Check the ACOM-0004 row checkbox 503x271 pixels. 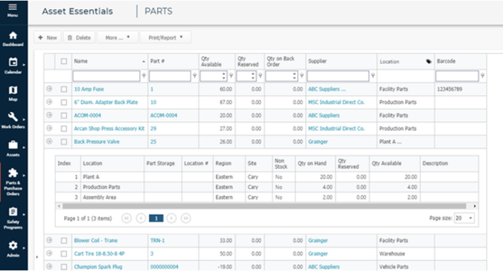click(x=64, y=116)
